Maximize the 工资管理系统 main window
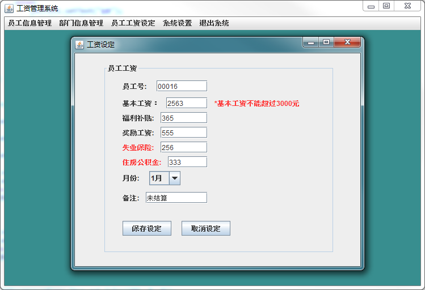Screen dimensions: 425x290 pos(386,6)
